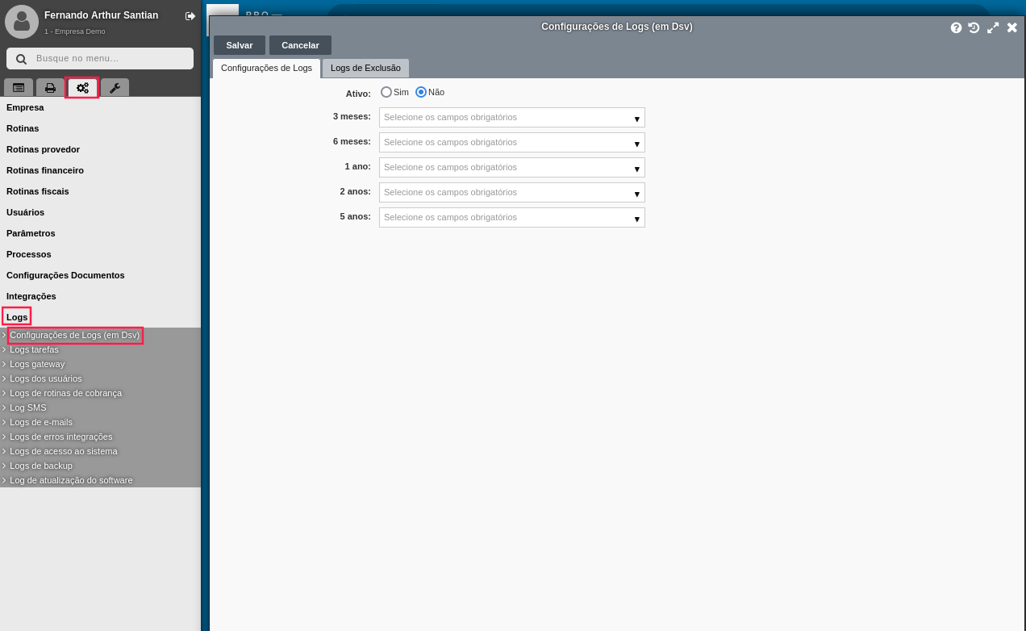Close the Configurações de Logs window
This screenshot has width=1026, height=631.
click(x=1011, y=27)
